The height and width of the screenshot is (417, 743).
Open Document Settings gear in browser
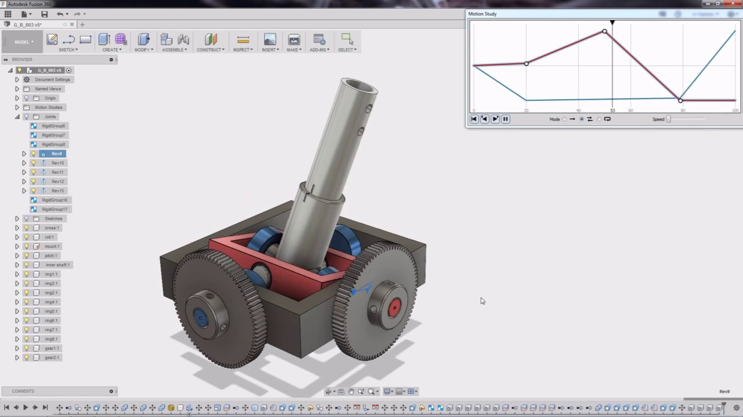coord(26,79)
